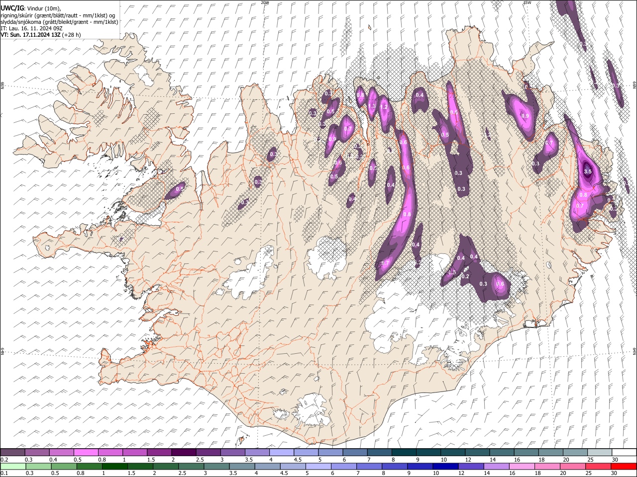
Task: Pick the palest green 0.1–0.3 rain-scale swatch
Action: coord(13,466)
